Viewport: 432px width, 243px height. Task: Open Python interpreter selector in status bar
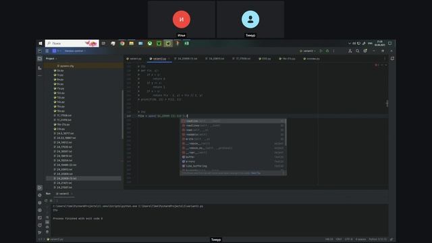pos(378,239)
